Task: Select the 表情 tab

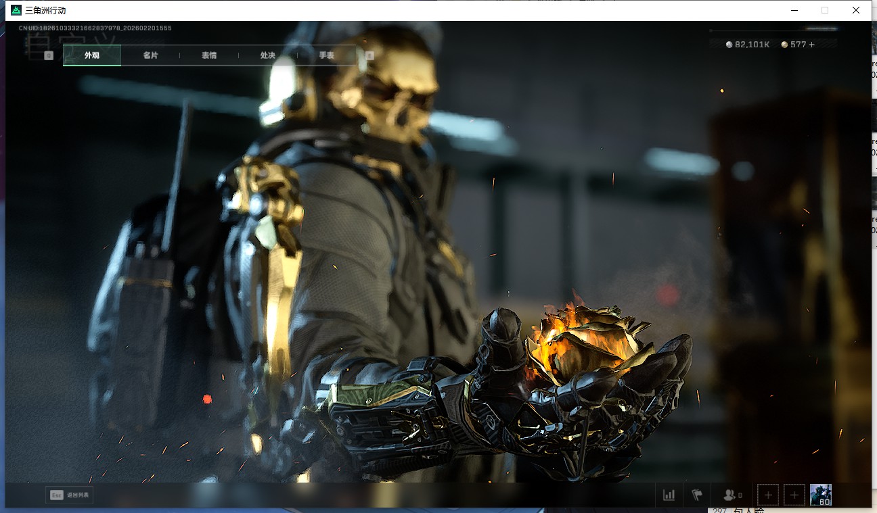Action: tap(209, 55)
